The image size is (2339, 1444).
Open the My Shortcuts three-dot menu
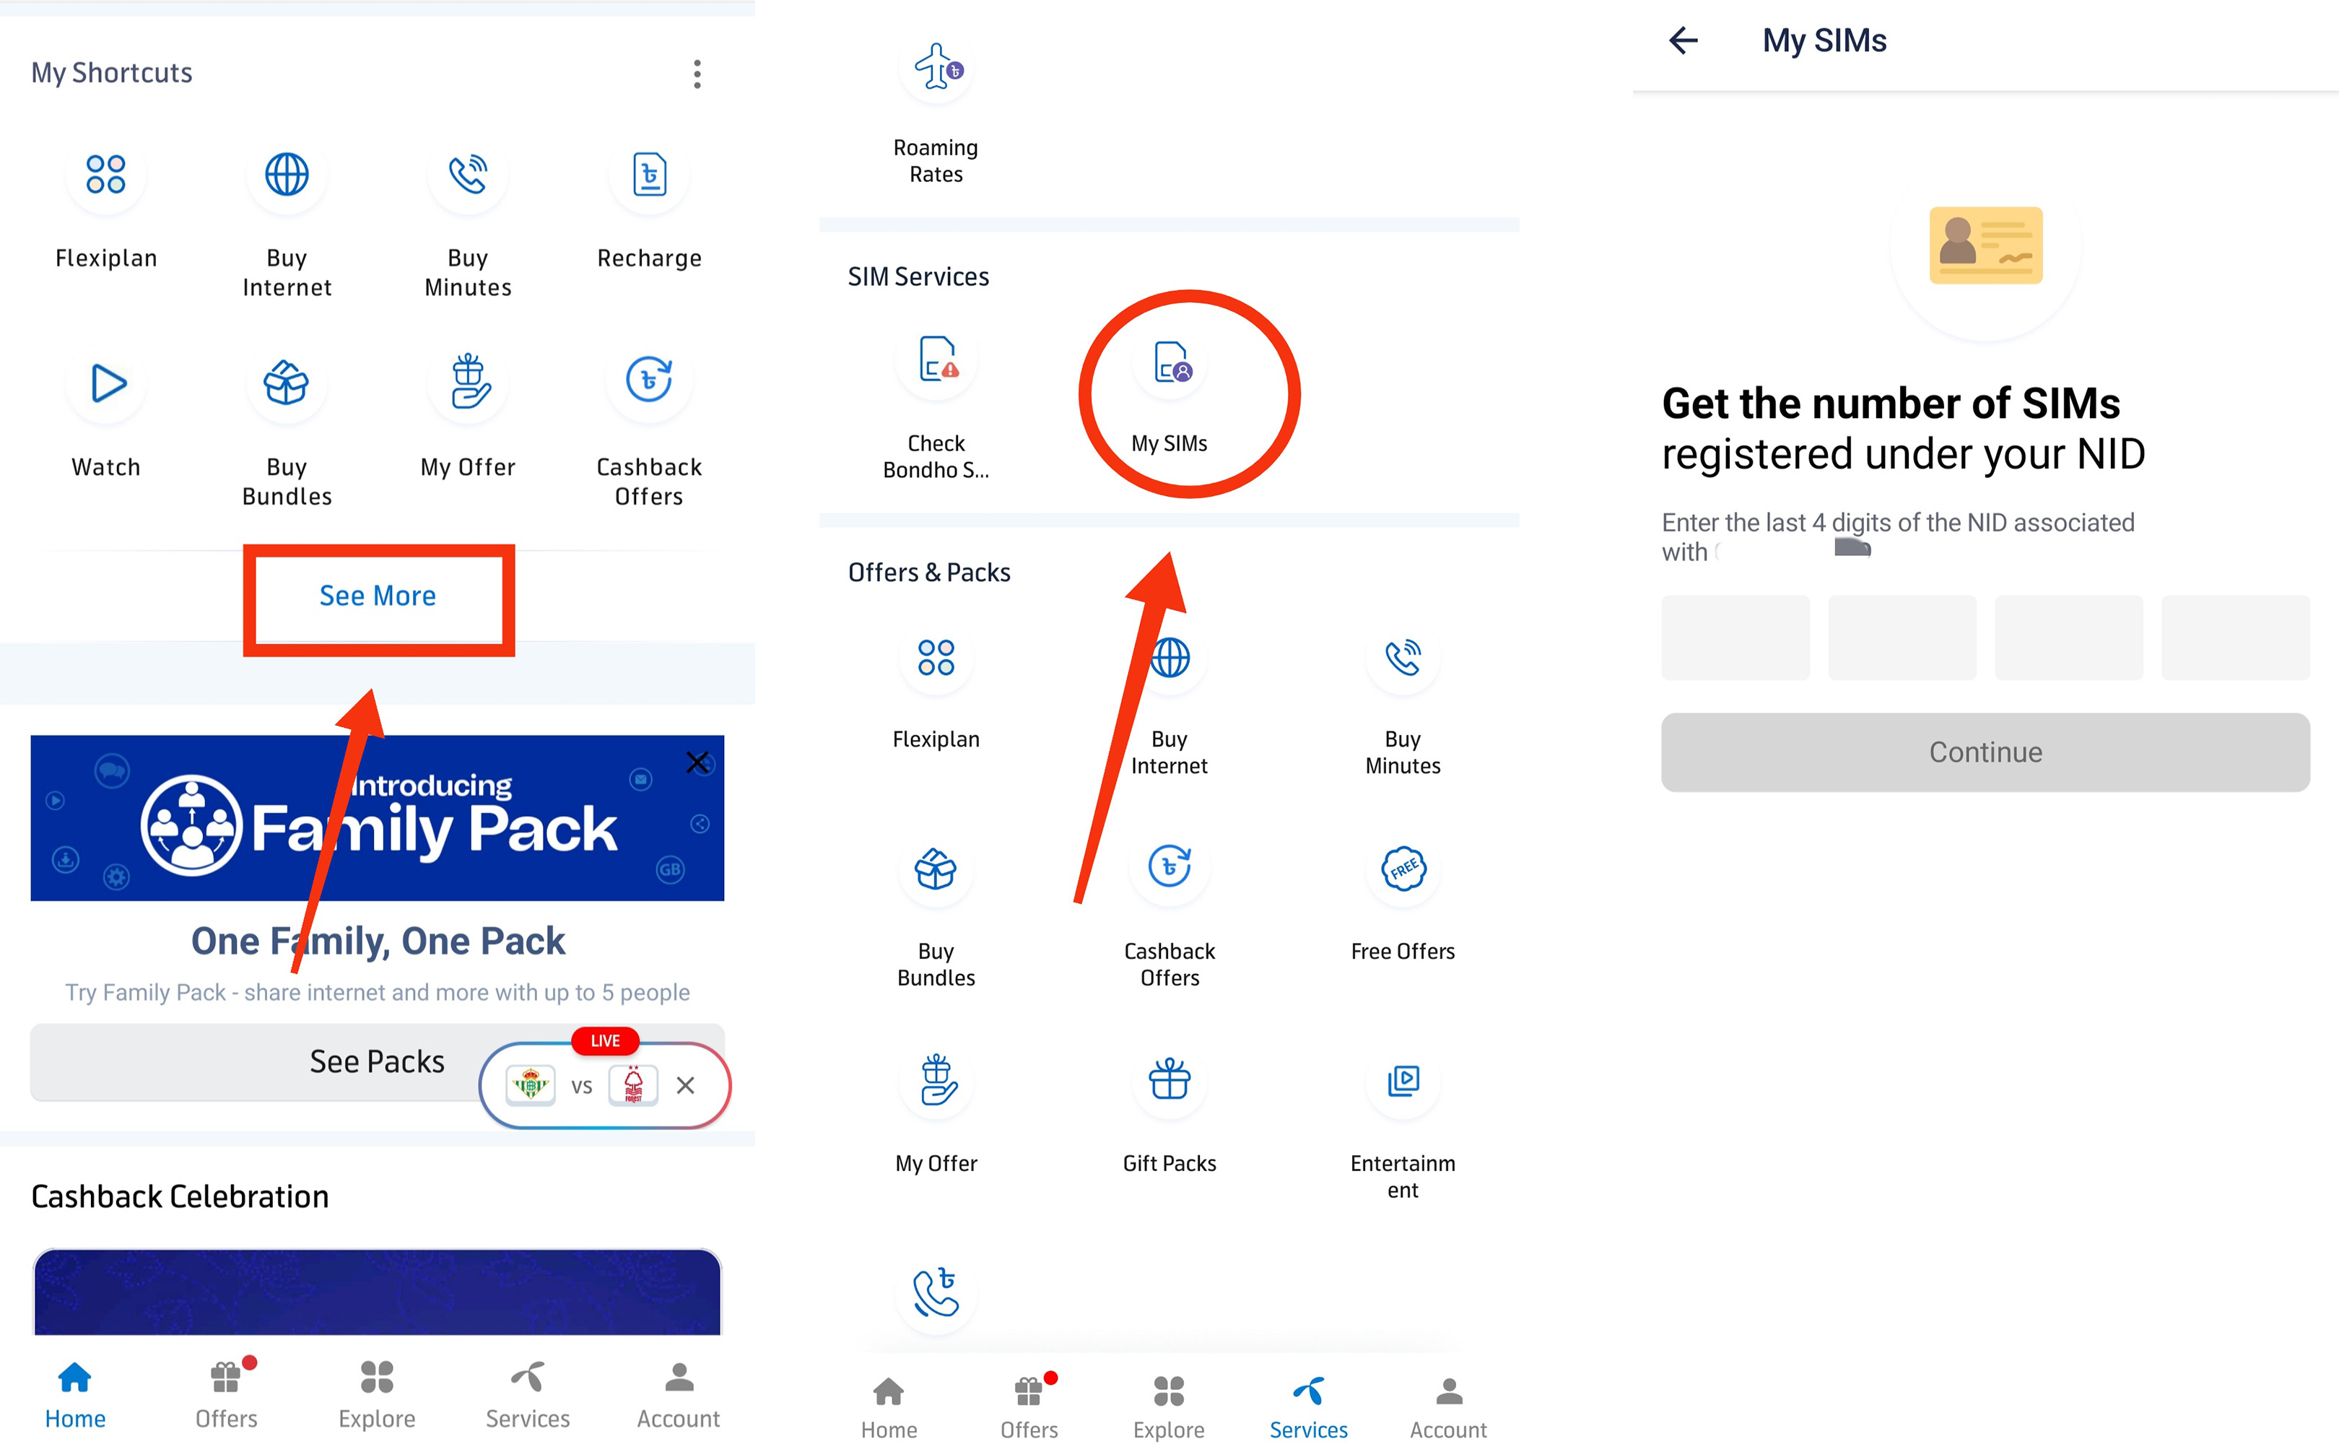697,74
